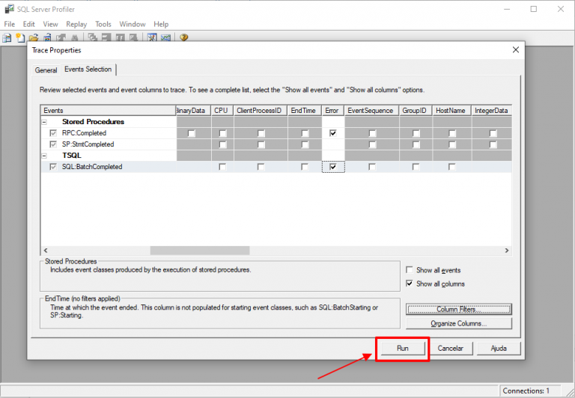Viewport: 575px width, 398px height.
Task: Click the Ajuda button
Action: click(x=499, y=348)
